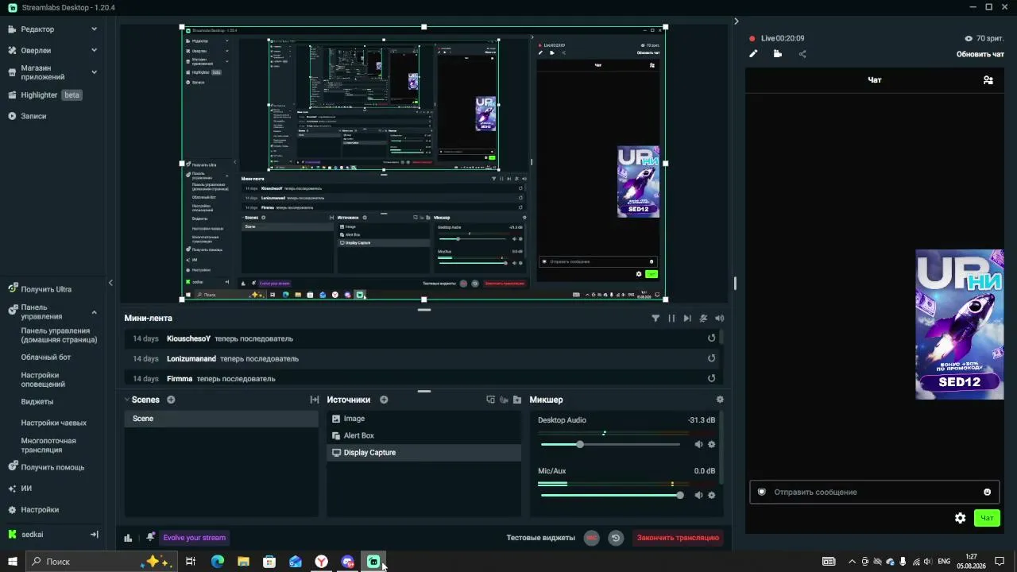Select the Image source

423,419
